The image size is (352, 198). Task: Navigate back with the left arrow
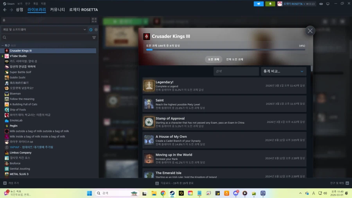pyautogui.click(x=5, y=10)
